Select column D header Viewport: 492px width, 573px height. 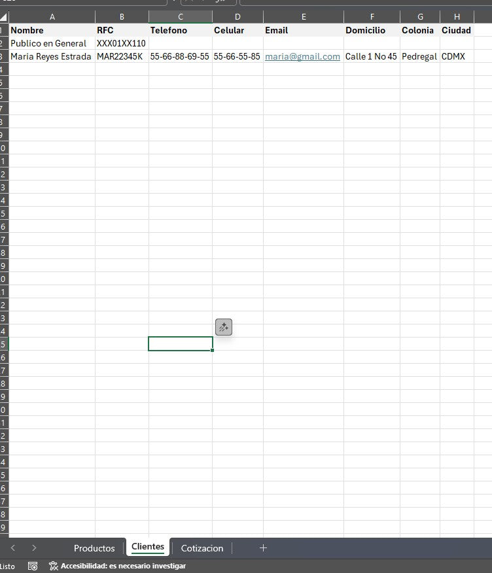tap(237, 17)
